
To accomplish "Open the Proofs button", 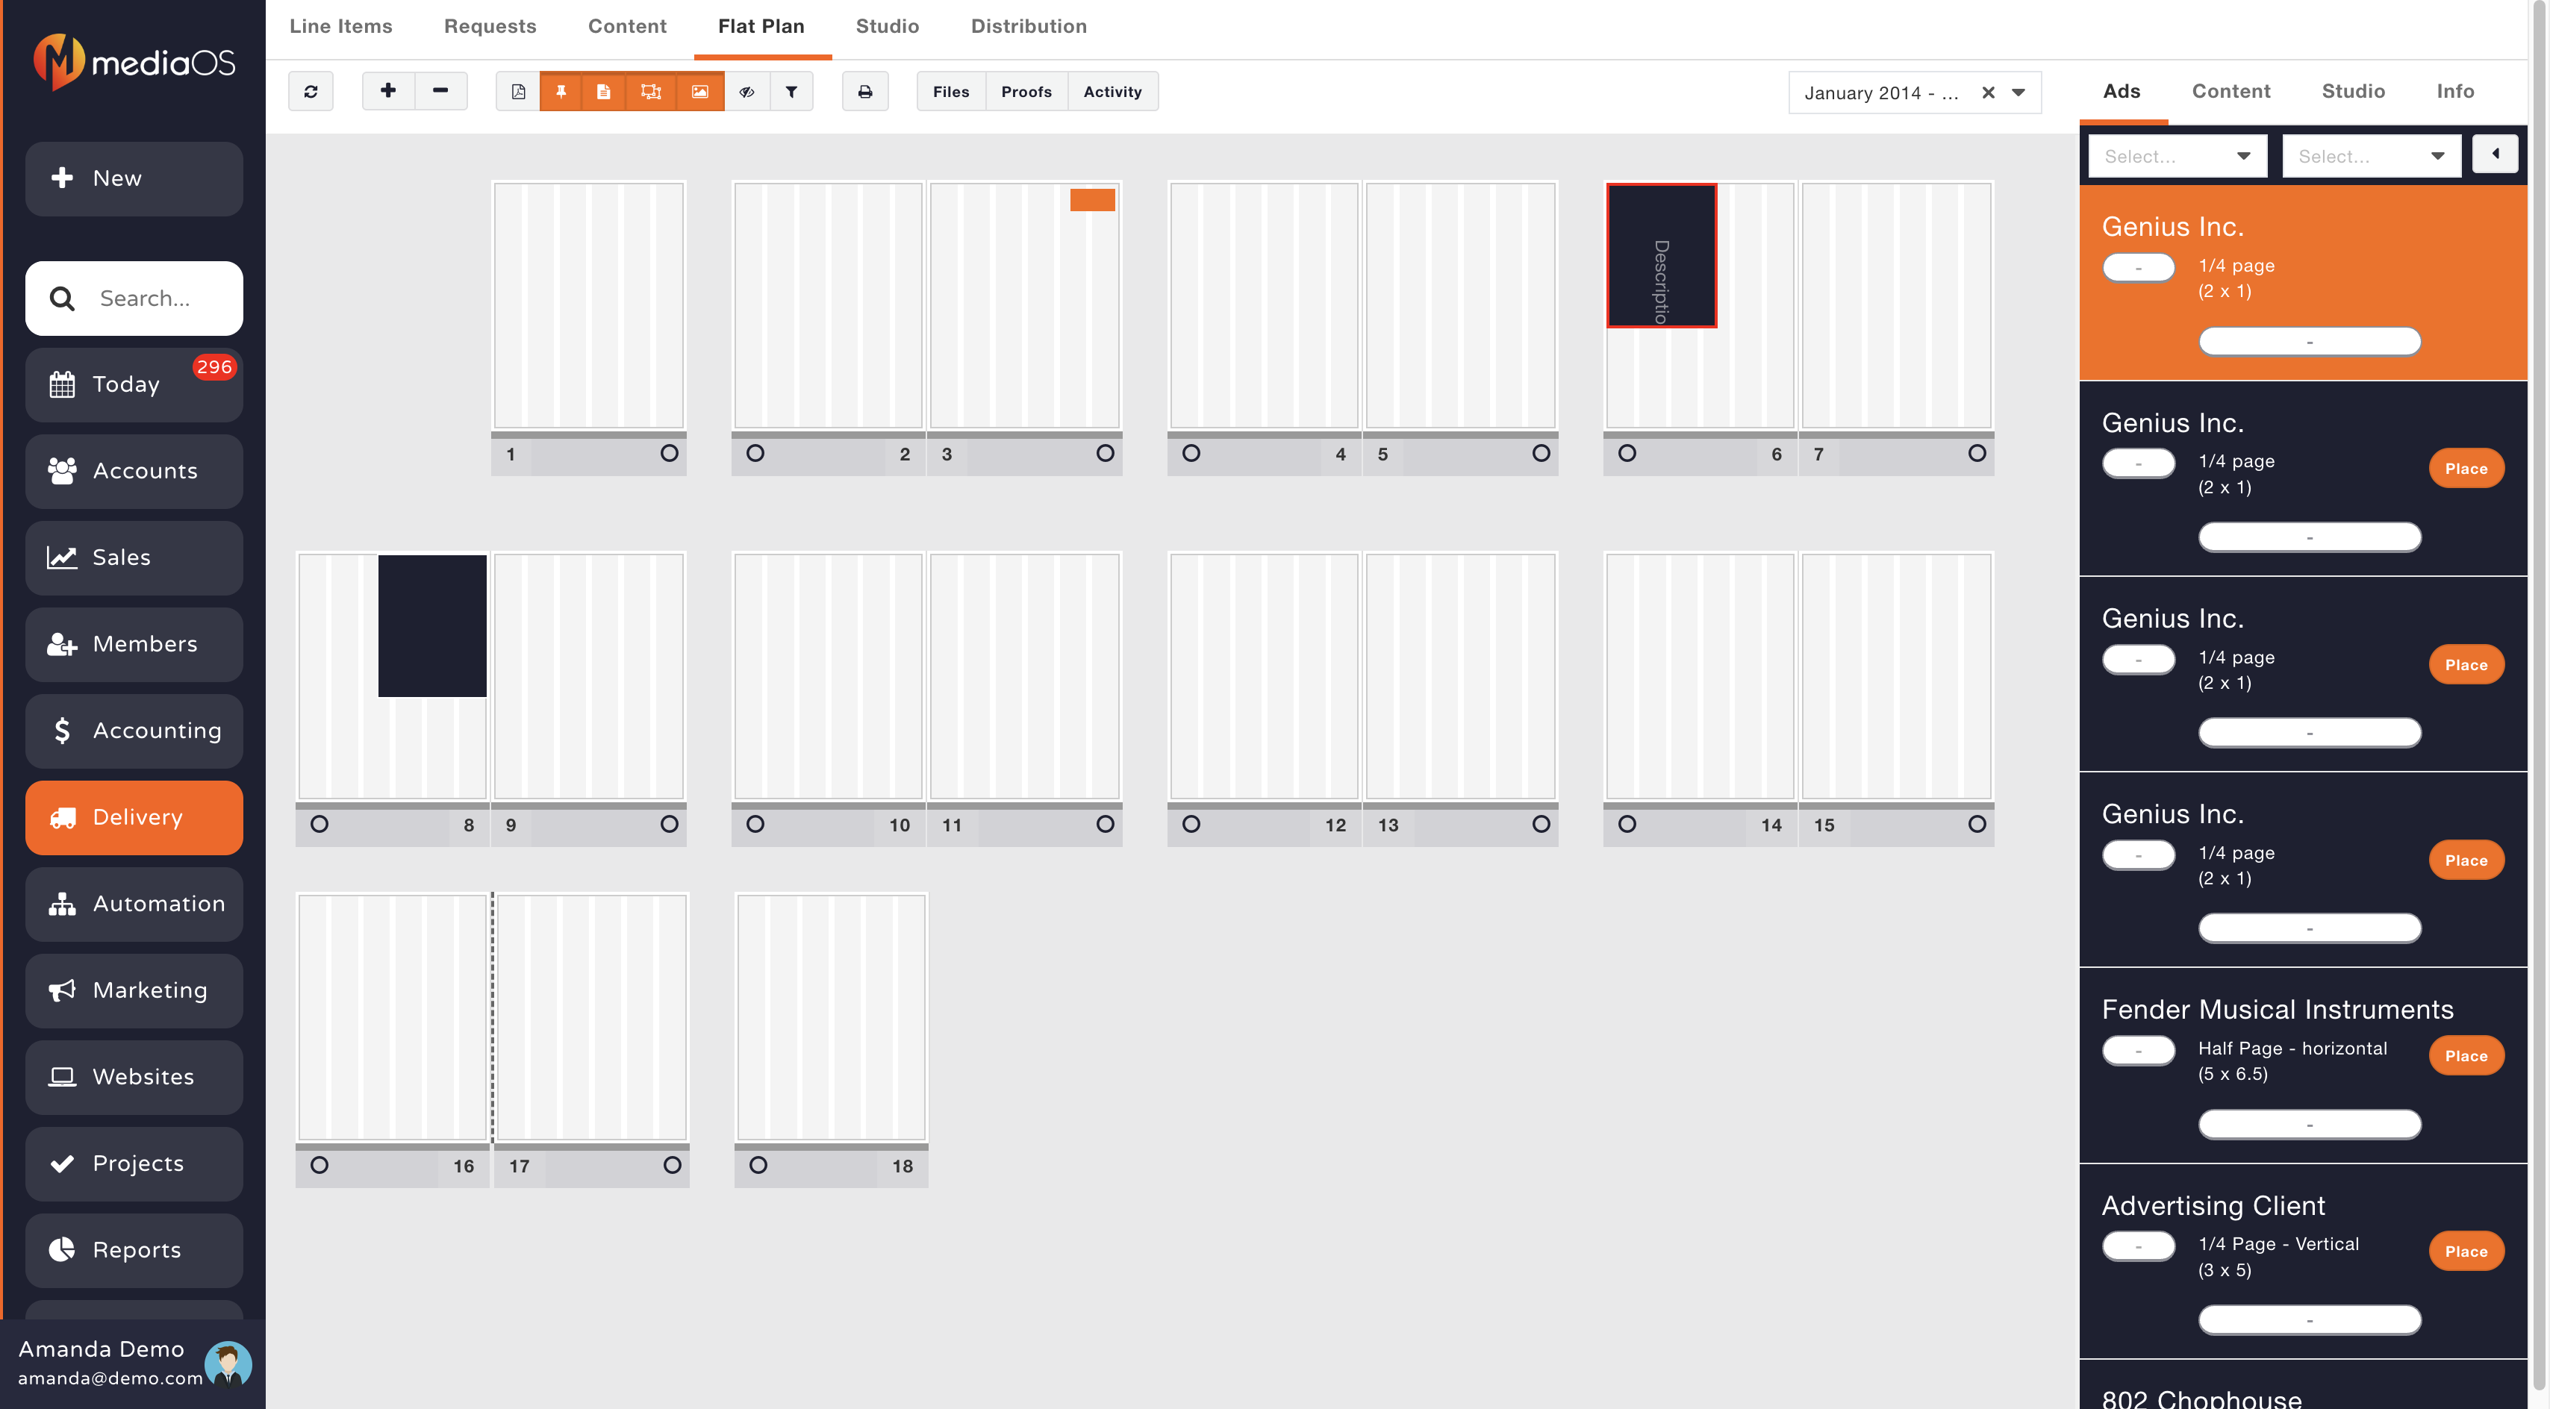I will [1026, 91].
